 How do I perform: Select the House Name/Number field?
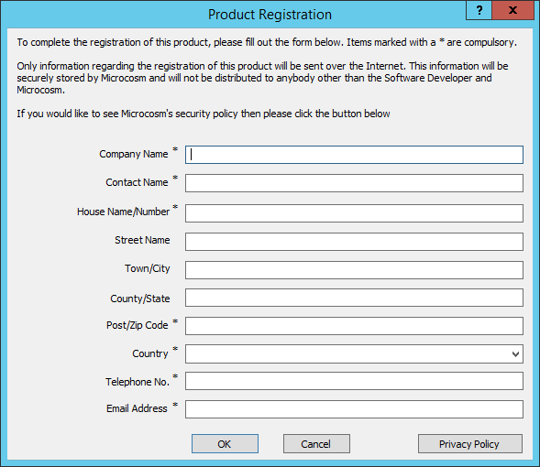coord(354,213)
